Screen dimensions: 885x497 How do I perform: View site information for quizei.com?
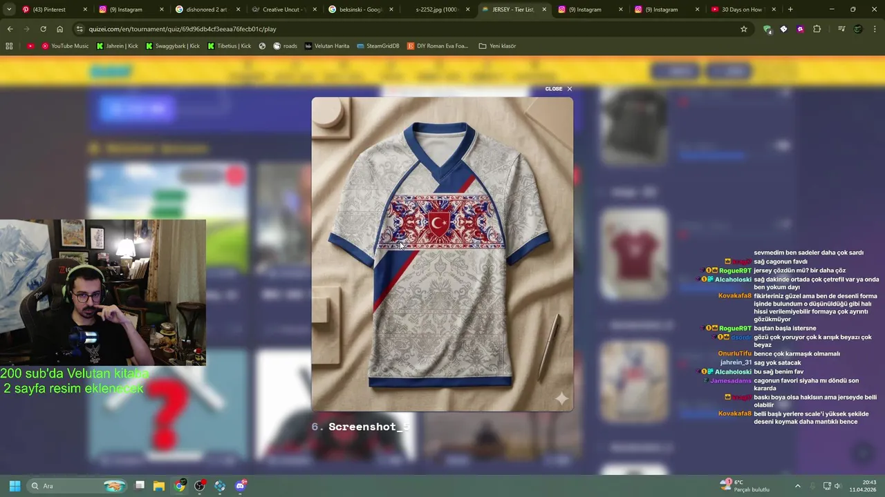pos(80,29)
